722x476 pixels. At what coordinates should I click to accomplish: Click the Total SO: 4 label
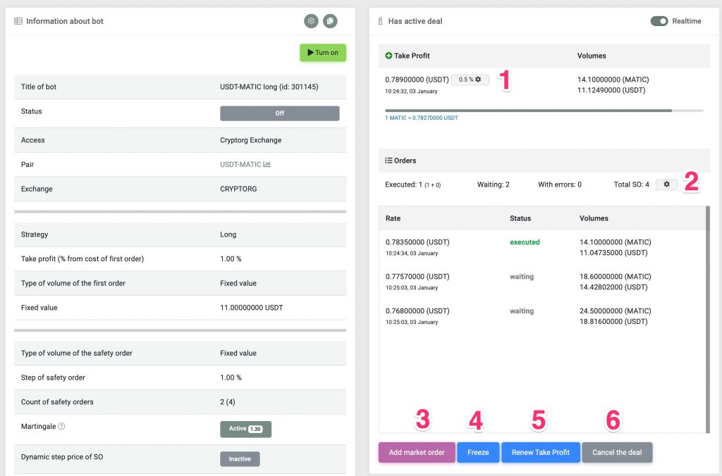pos(631,184)
